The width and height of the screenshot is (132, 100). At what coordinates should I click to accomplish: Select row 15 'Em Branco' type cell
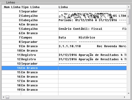[40, 72]
